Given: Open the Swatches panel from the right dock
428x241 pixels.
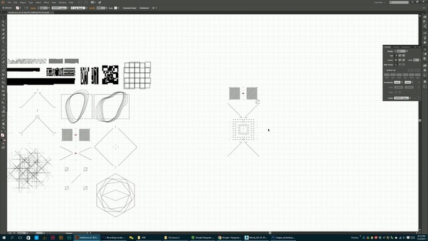Looking at the screenshot, I should pos(425,33).
